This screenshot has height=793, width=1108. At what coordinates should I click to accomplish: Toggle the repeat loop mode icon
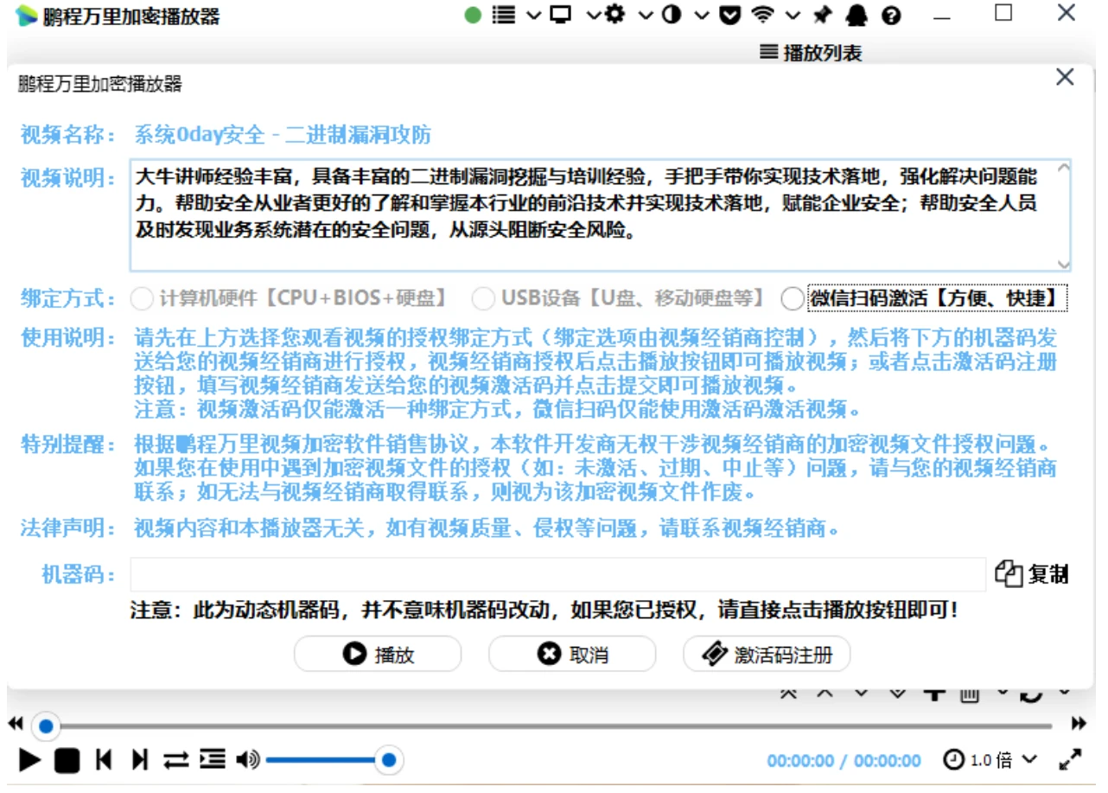click(175, 760)
